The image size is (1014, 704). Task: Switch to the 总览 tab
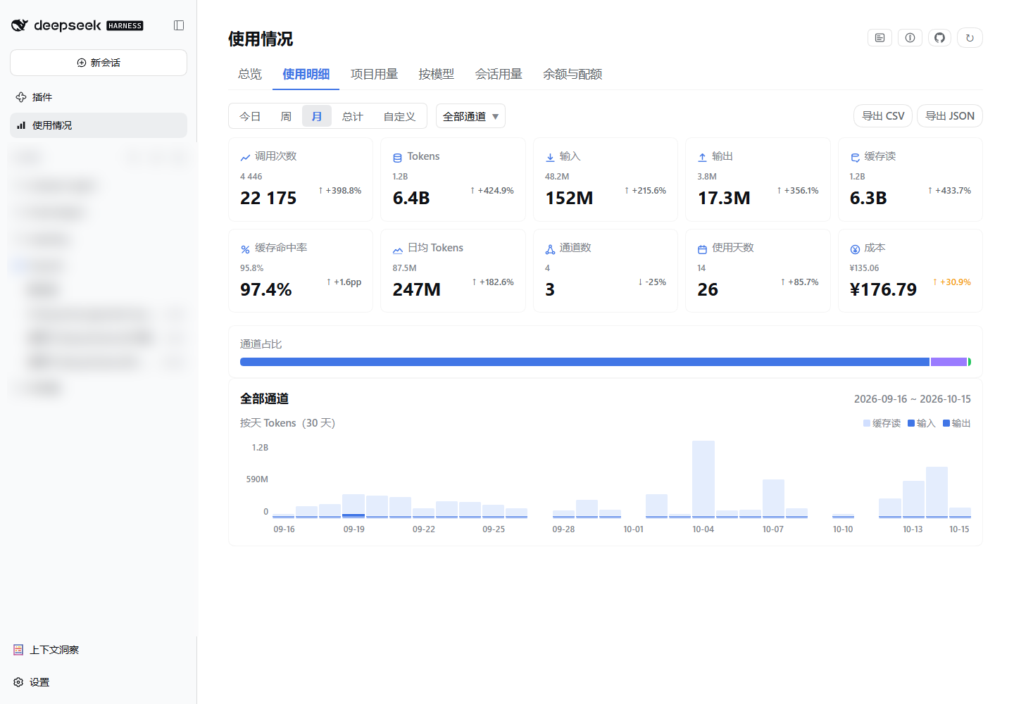(250, 75)
